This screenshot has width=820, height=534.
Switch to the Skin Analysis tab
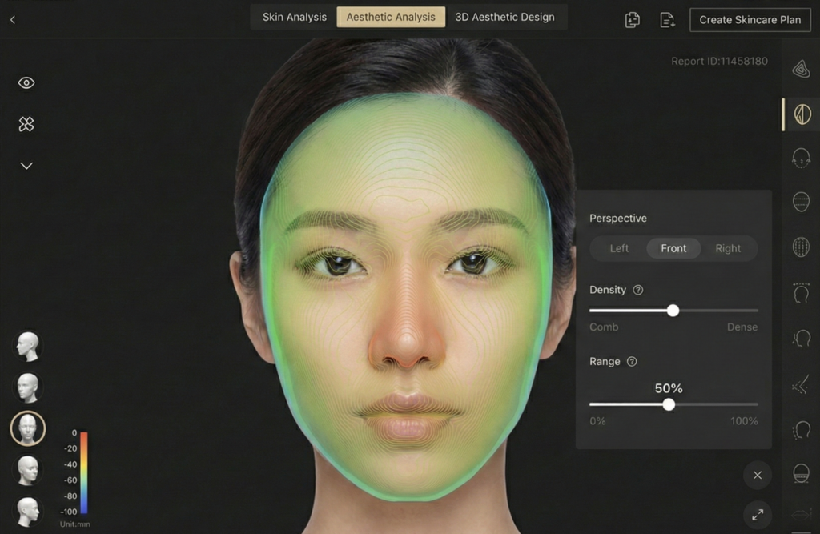click(x=294, y=17)
